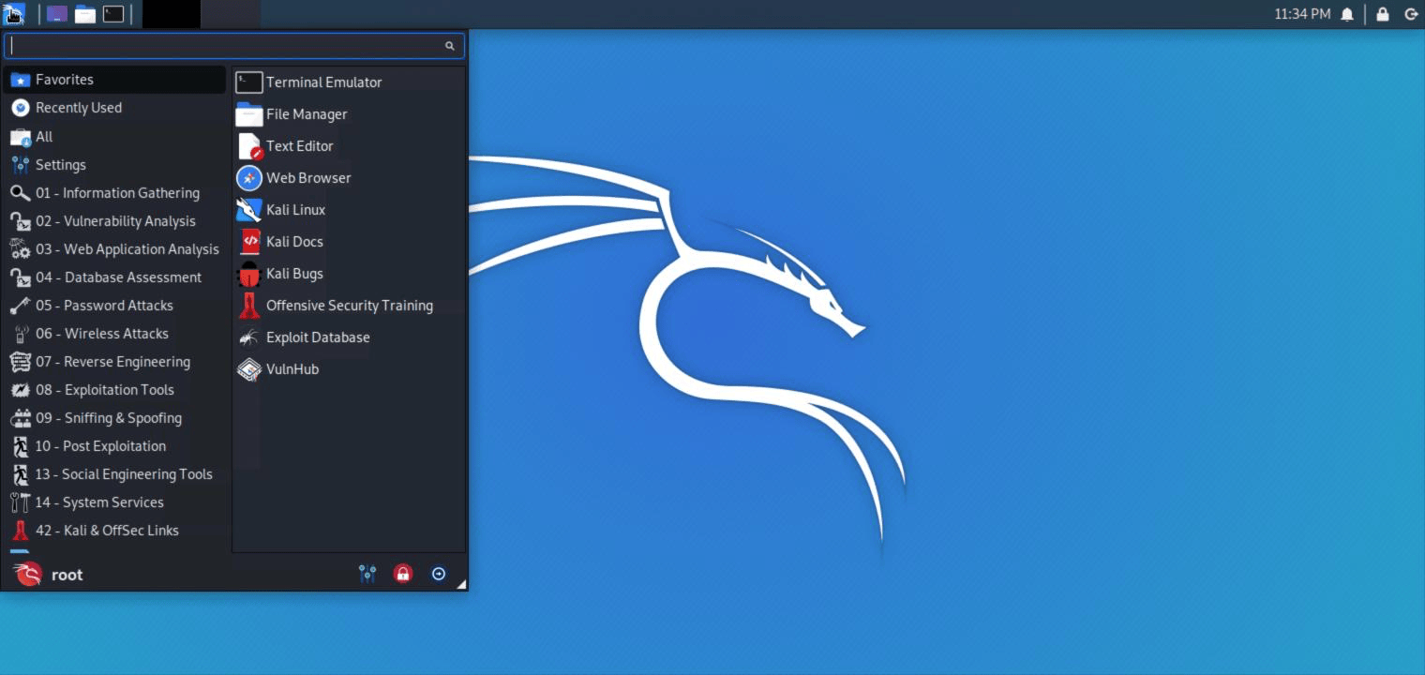This screenshot has width=1425, height=675.
Task: Open the All Settings icon near root user
Action: click(367, 573)
